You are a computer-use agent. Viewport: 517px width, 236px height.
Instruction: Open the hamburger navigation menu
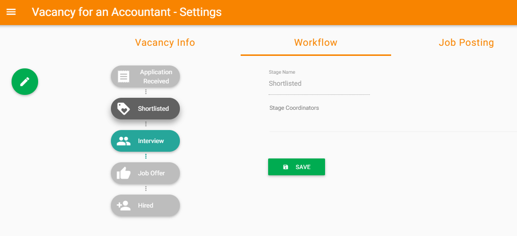[11, 12]
